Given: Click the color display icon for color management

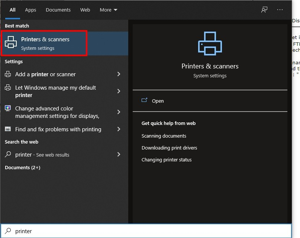Looking at the screenshot, I should click(8, 108).
